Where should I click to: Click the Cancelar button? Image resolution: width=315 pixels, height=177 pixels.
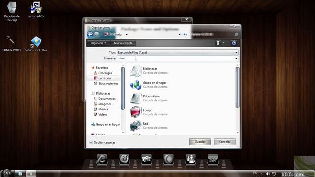[224, 142]
